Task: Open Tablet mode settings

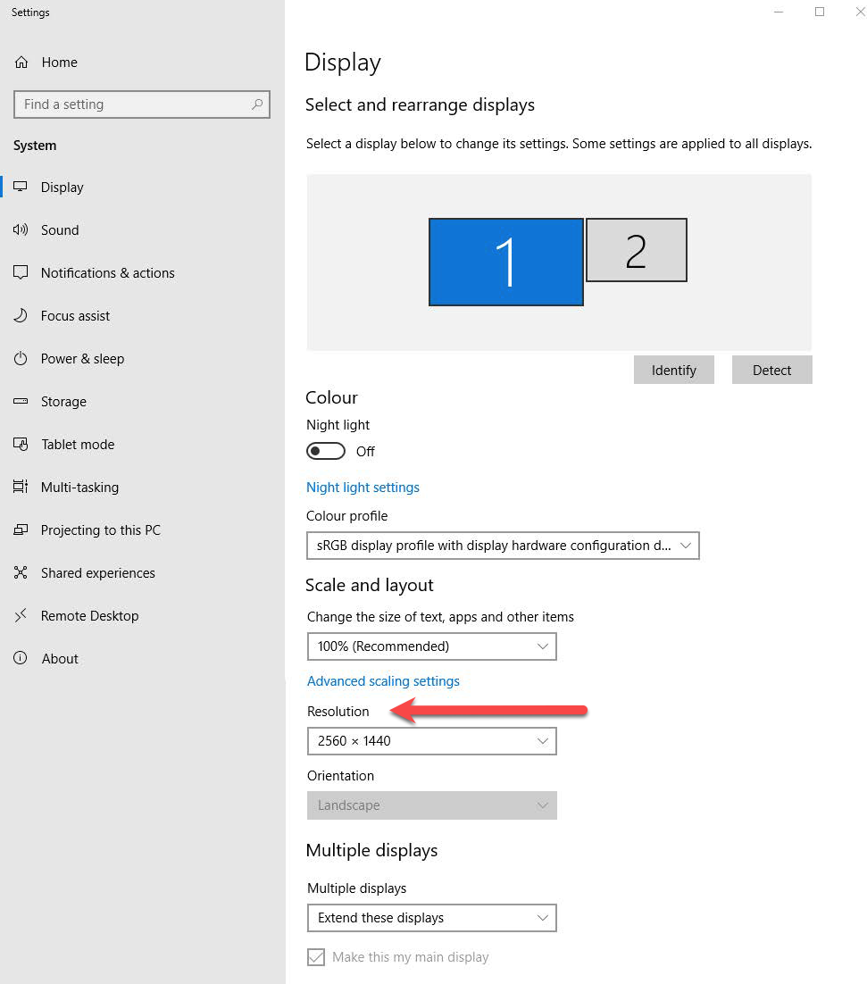Action: point(78,444)
